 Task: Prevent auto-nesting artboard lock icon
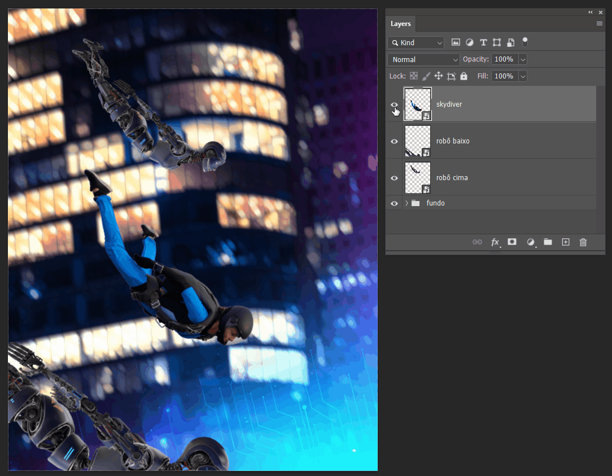pyautogui.click(x=451, y=76)
